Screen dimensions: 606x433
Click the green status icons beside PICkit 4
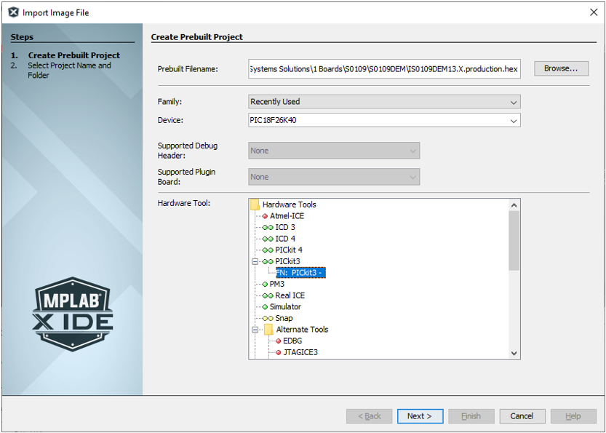268,250
